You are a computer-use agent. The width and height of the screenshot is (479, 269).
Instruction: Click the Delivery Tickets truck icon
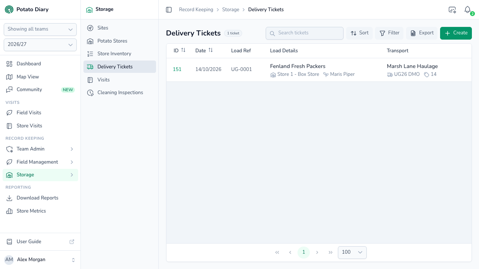coord(90,67)
